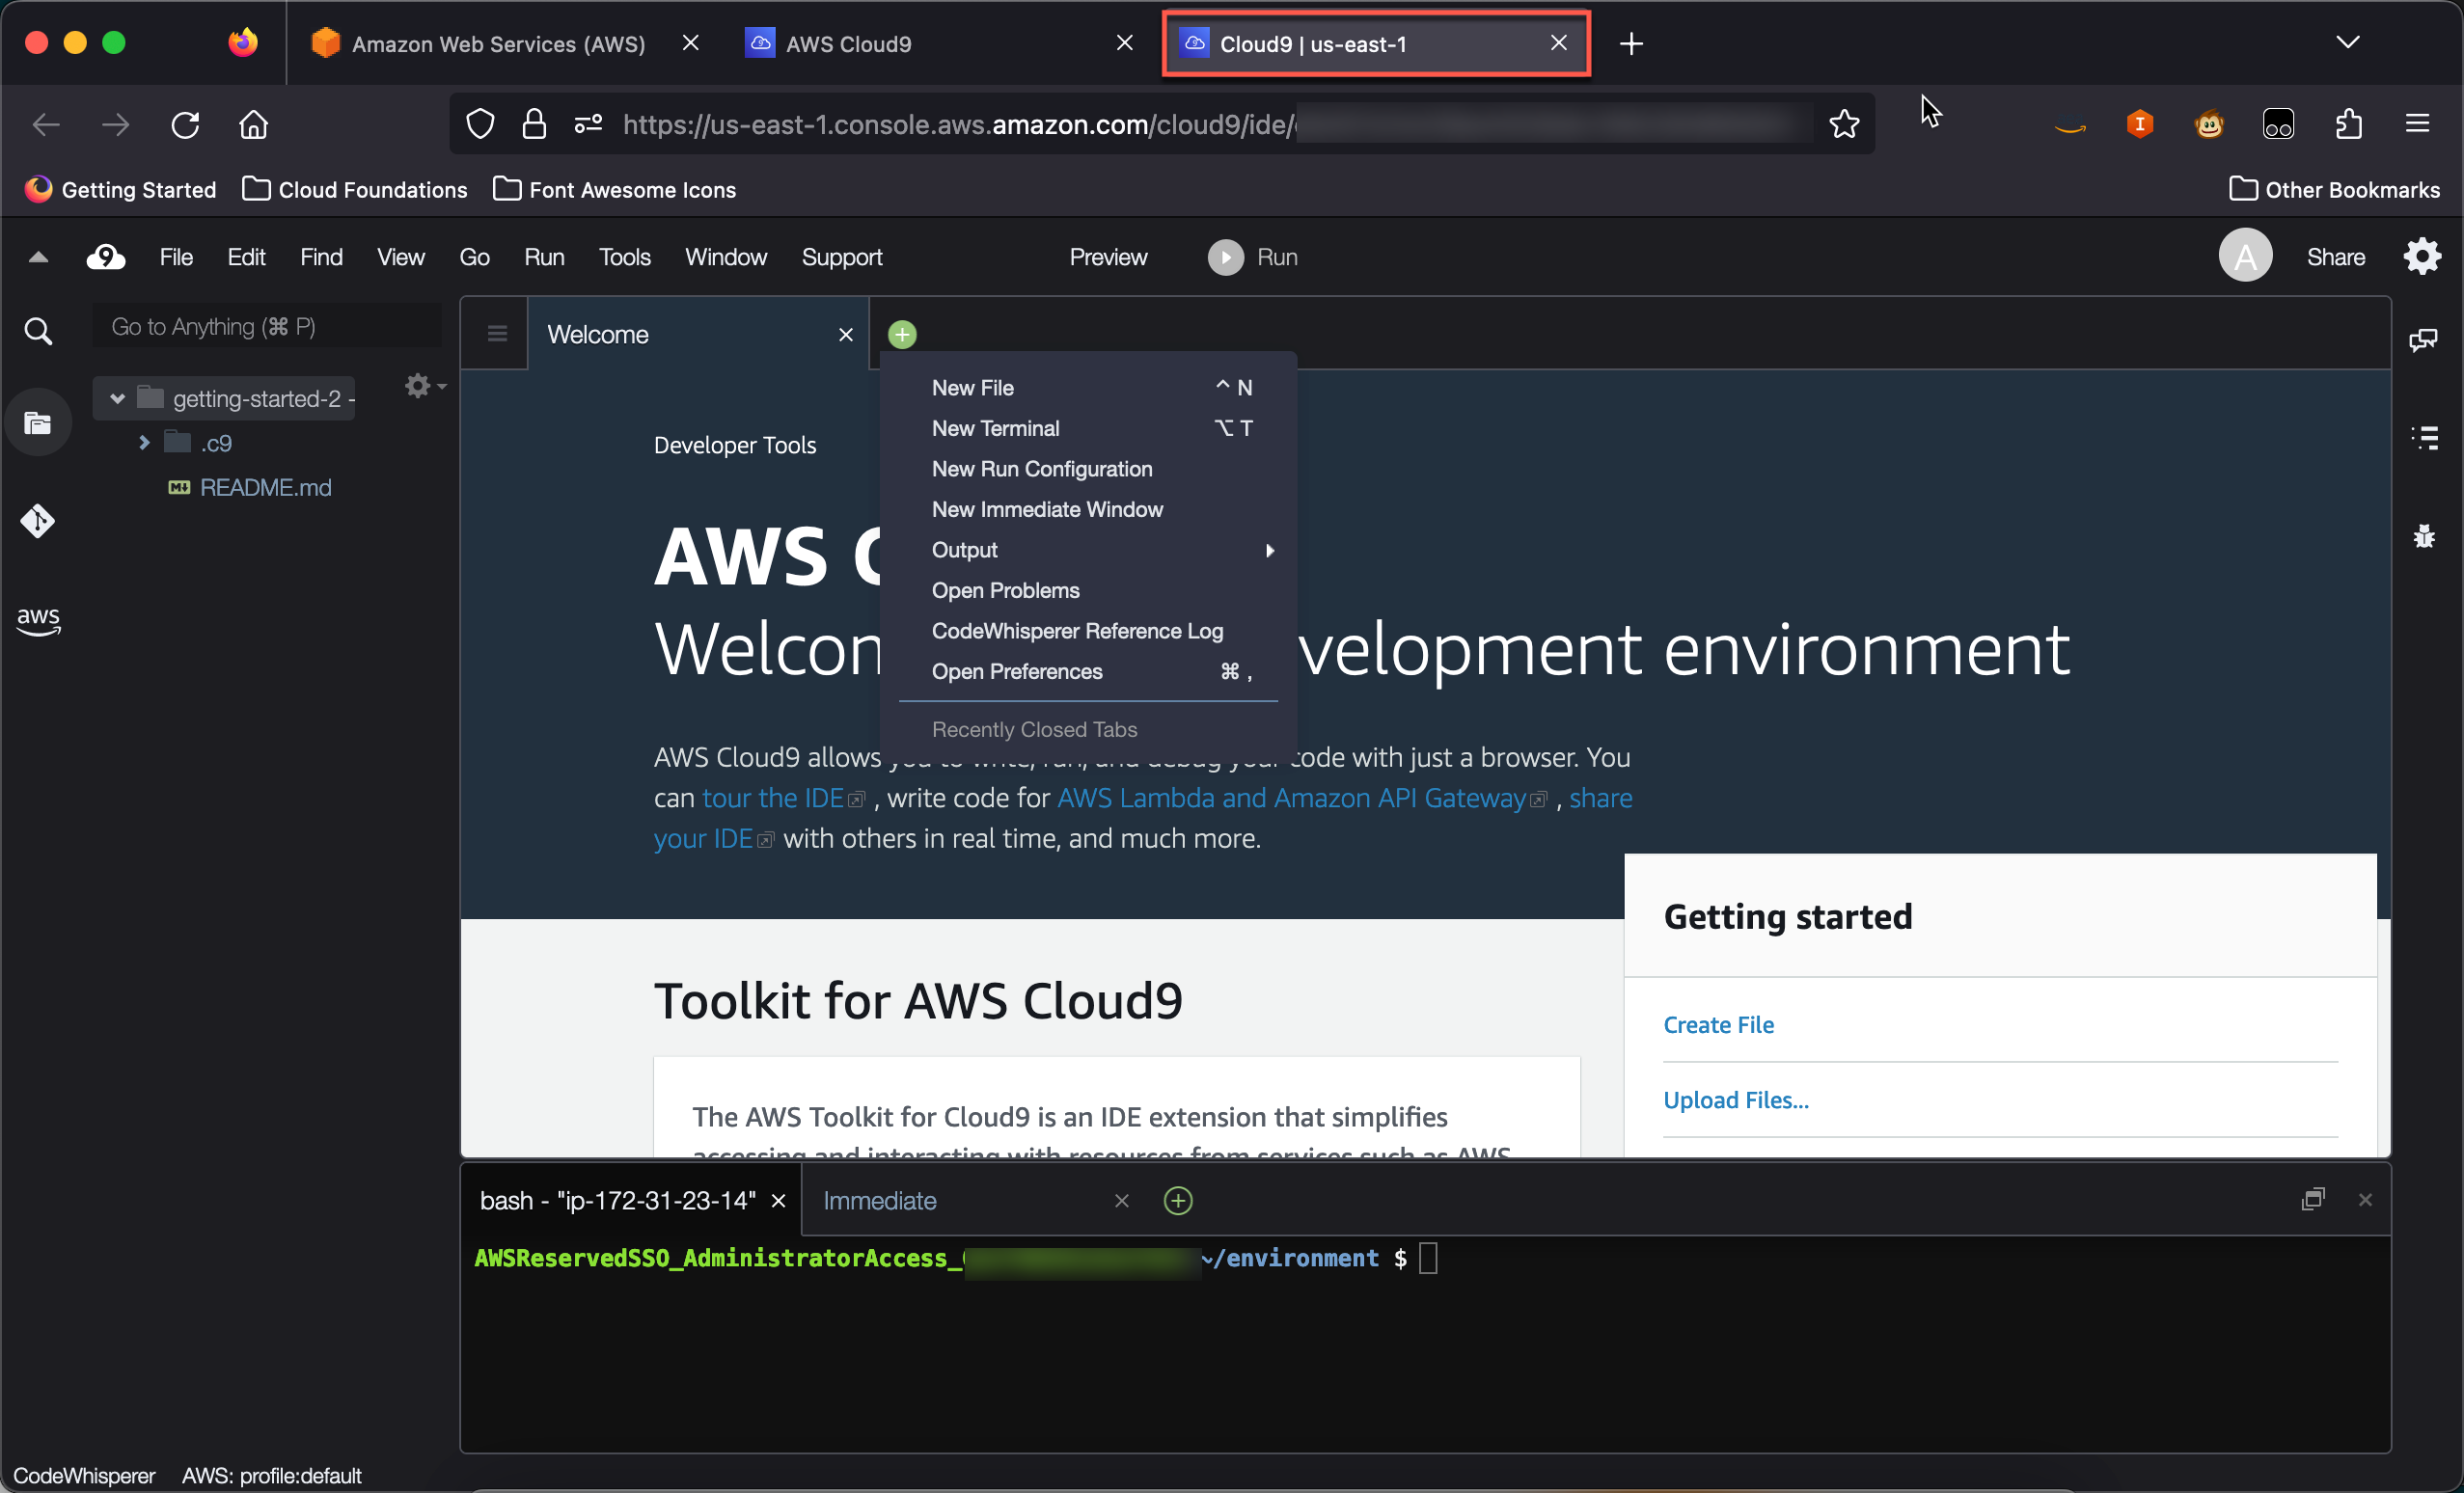Viewport: 2464px width, 1493px height.
Task: Choose New Immediate Window
Action: [x=1089, y=509]
